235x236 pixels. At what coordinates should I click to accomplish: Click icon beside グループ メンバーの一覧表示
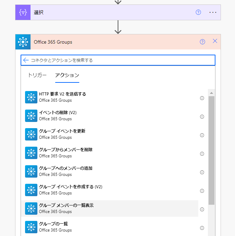[31, 209]
